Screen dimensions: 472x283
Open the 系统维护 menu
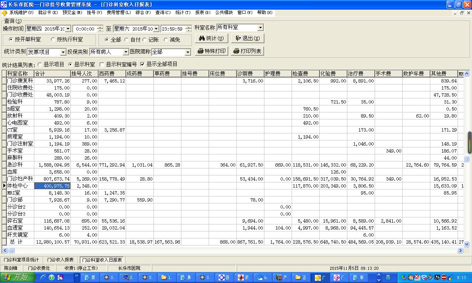point(21,13)
